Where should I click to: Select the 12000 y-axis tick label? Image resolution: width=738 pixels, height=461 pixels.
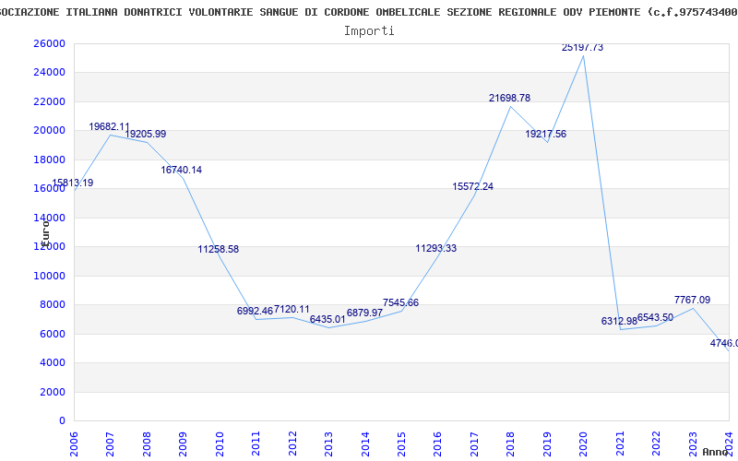point(50,246)
